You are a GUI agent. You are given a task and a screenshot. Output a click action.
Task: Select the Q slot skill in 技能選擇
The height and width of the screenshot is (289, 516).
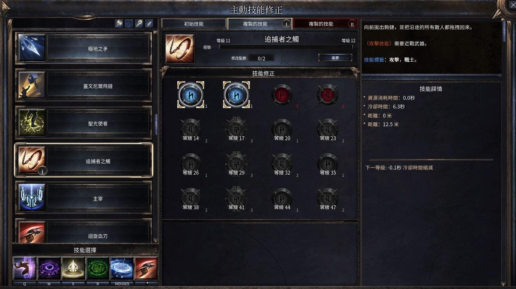(x=25, y=268)
